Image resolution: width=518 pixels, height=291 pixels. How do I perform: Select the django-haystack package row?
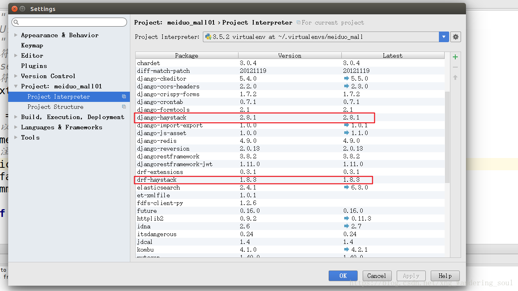click(x=290, y=117)
